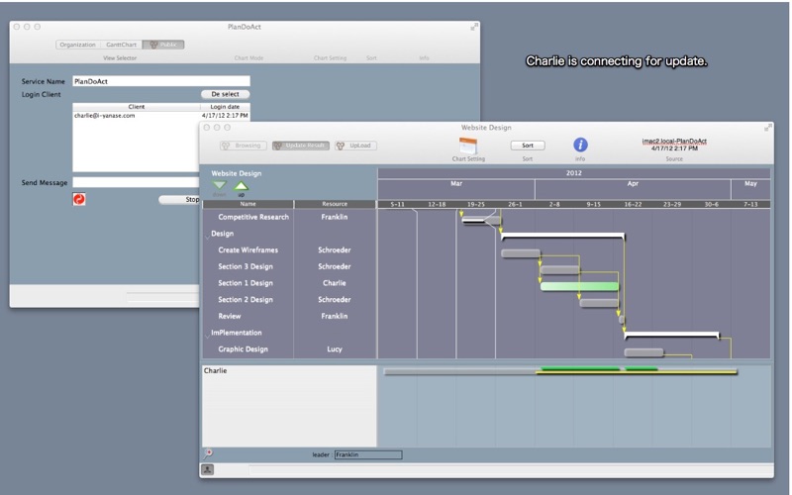Click the Send Message input field
Viewport: 792px width, 495px height.
tap(136, 182)
